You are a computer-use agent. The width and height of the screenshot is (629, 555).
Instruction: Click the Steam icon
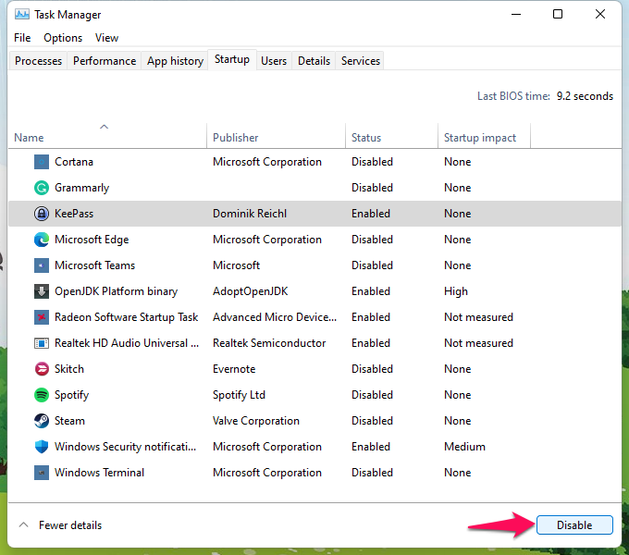click(x=42, y=421)
